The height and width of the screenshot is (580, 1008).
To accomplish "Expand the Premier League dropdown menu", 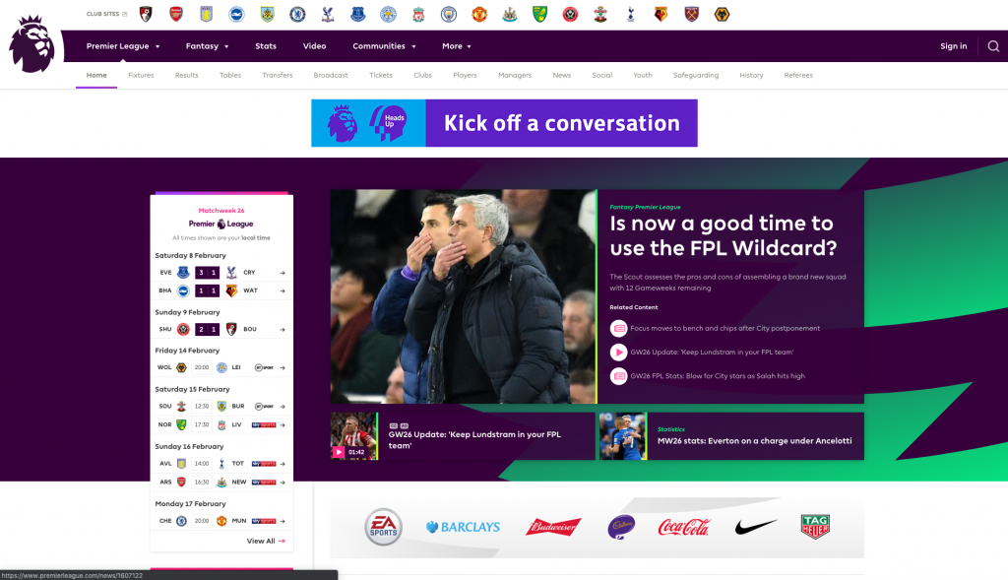I will pyautogui.click(x=122, y=46).
